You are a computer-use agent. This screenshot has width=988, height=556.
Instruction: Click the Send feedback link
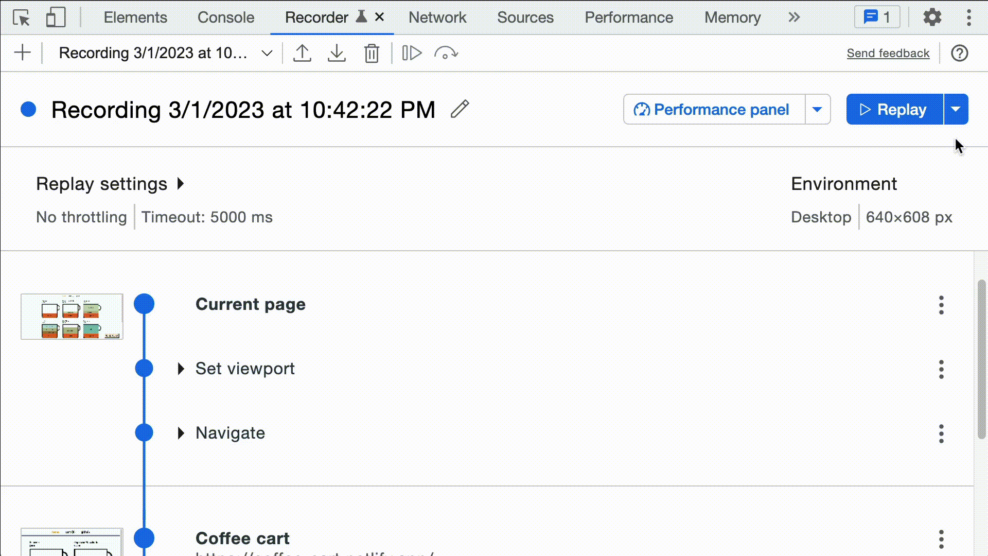(888, 53)
